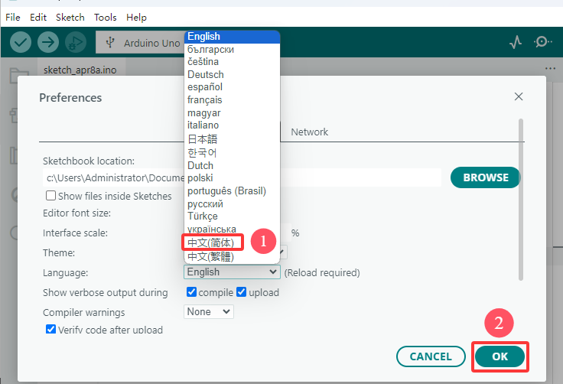Select 日本語 in the language list
Screen dimensions: 563x384
[232, 138]
